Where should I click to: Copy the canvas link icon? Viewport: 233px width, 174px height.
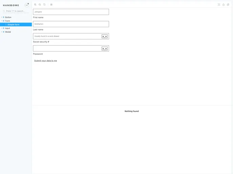(228, 5)
